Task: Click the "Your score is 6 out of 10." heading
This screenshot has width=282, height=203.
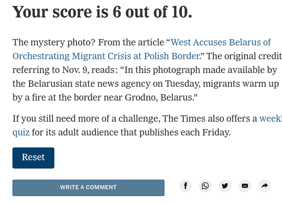Action: click(102, 11)
